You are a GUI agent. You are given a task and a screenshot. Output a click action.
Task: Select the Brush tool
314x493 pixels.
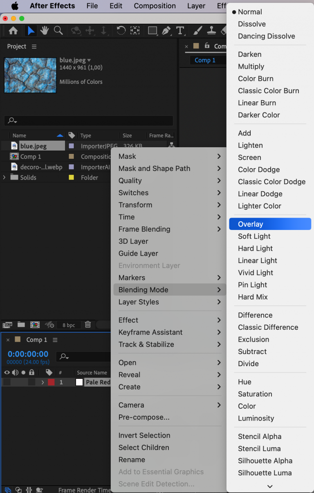pos(197,30)
